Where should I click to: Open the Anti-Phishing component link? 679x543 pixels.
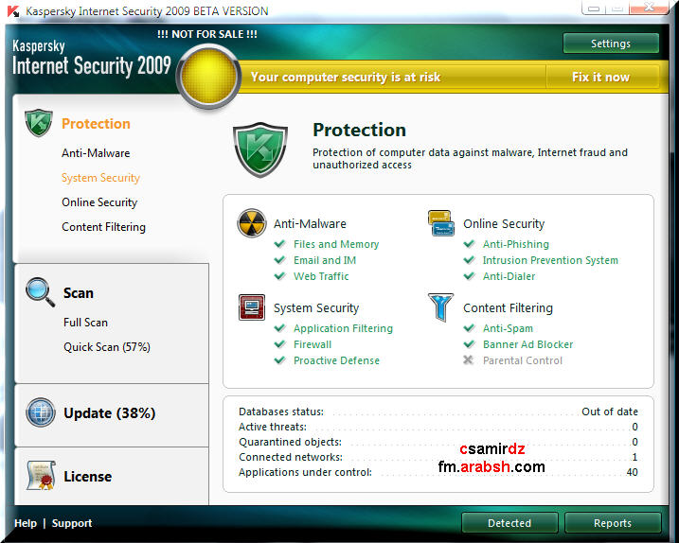(516, 244)
